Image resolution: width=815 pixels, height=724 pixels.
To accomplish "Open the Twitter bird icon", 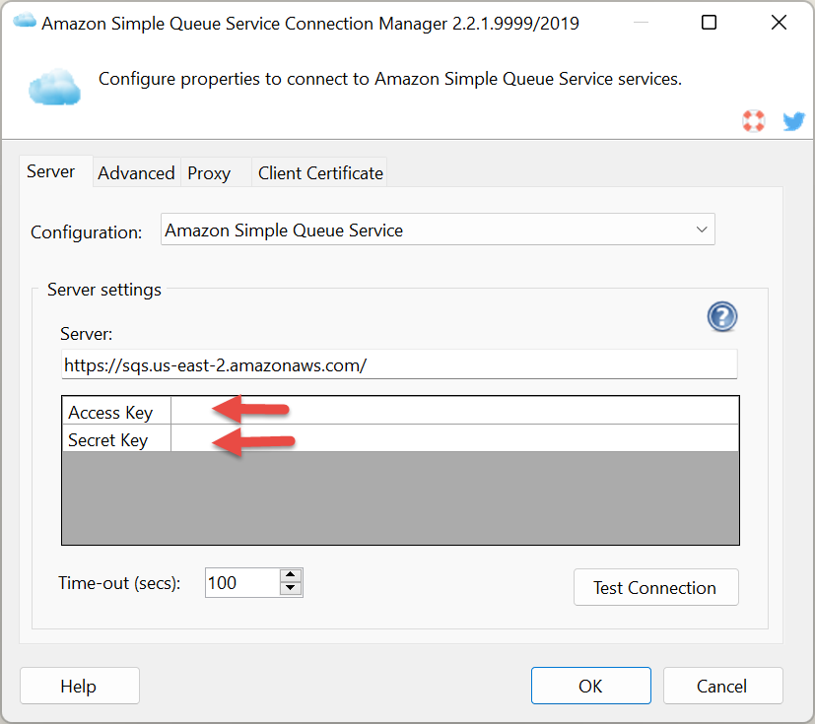I will click(793, 121).
